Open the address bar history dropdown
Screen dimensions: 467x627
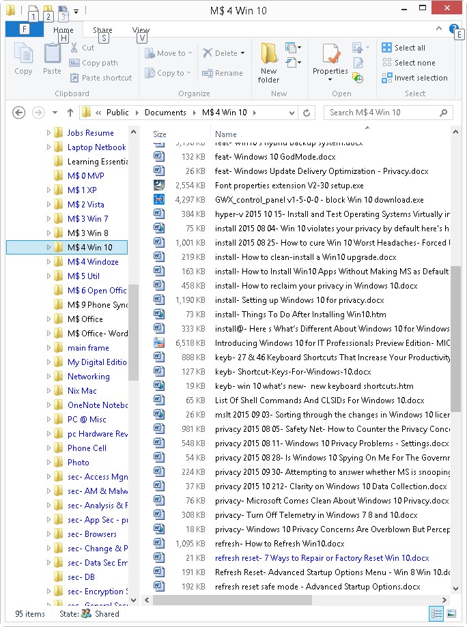tap(292, 113)
